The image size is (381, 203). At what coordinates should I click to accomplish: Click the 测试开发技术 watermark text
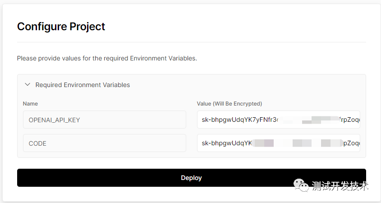click(340, 186)
